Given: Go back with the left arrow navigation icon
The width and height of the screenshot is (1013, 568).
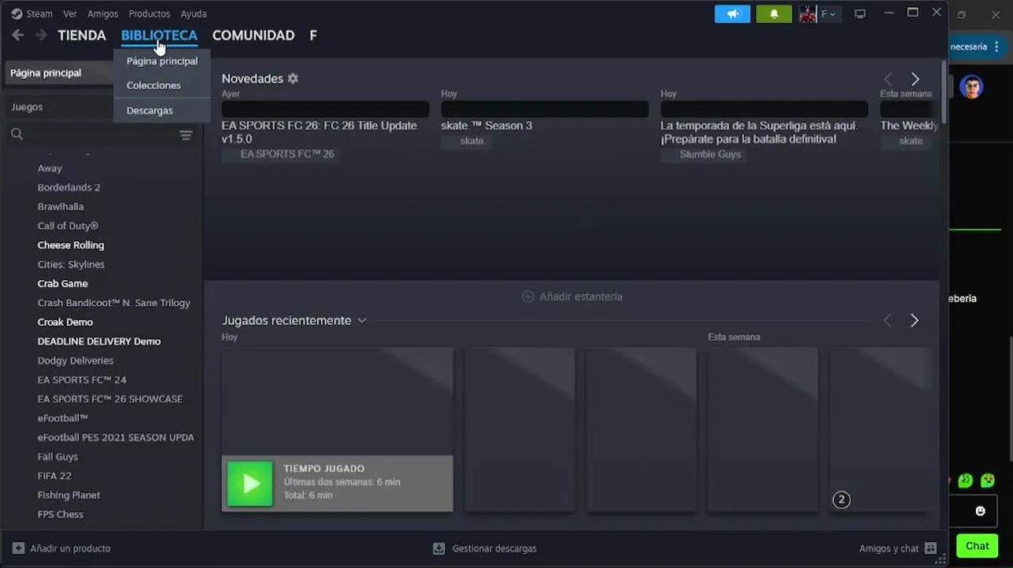Looking at the screenshot, I should (17, 35).
